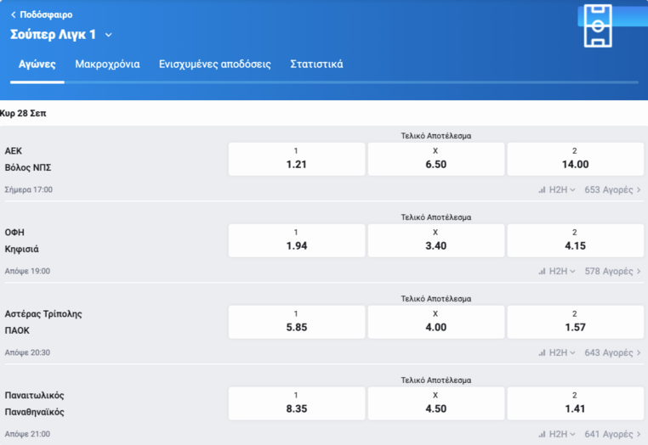Image resolution: width=648 pixels, height=445 pixels.
Task: Select ΠΑΟΚ away win odds 1.57
Action: point(575,322)
